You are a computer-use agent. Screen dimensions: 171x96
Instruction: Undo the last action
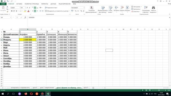click(x=8, y=1)
